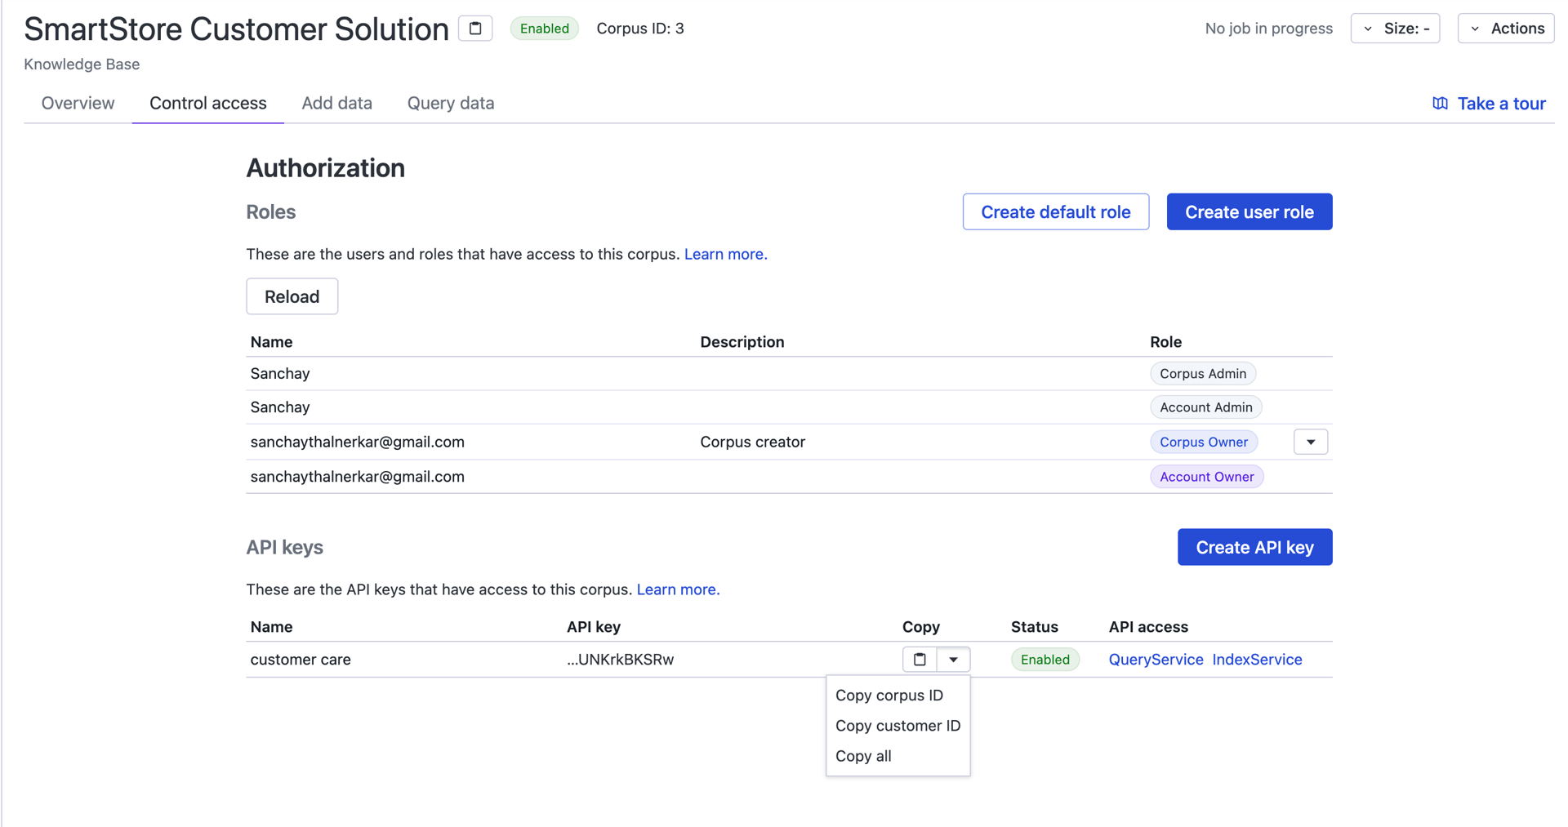
Task: Select Copy all from the menu
Action: 863,756
